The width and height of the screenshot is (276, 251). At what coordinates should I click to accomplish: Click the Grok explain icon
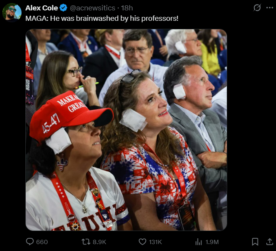click(x=257, y=8)
